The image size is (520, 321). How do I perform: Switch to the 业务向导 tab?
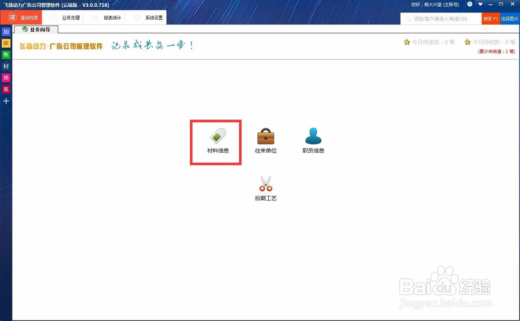tap(36, 29)
